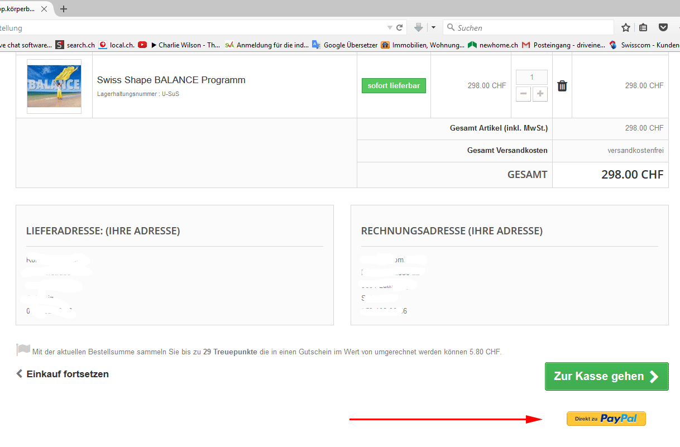Open a new browser tab with plus icon

click(64, 8)
